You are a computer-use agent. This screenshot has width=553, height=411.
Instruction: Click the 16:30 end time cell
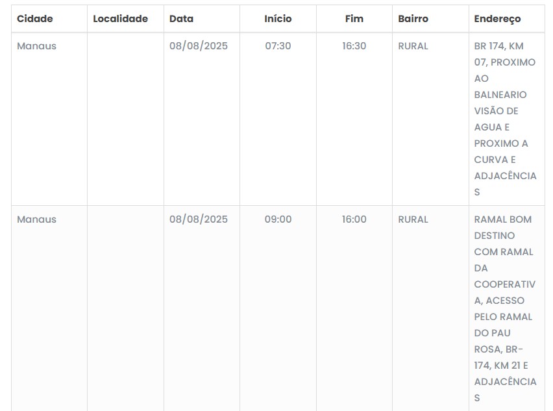click(354, 46)
